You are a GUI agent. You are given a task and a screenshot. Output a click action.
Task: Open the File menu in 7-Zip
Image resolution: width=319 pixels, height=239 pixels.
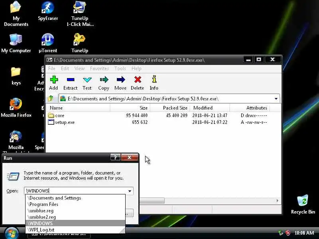(x=52, y=69)
